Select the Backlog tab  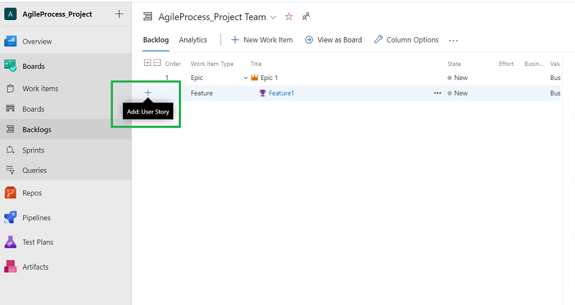click(x=156, y=40)
